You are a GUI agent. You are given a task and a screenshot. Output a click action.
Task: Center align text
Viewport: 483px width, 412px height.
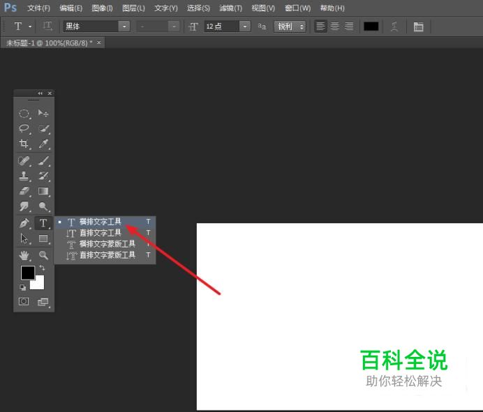[335, 26]
